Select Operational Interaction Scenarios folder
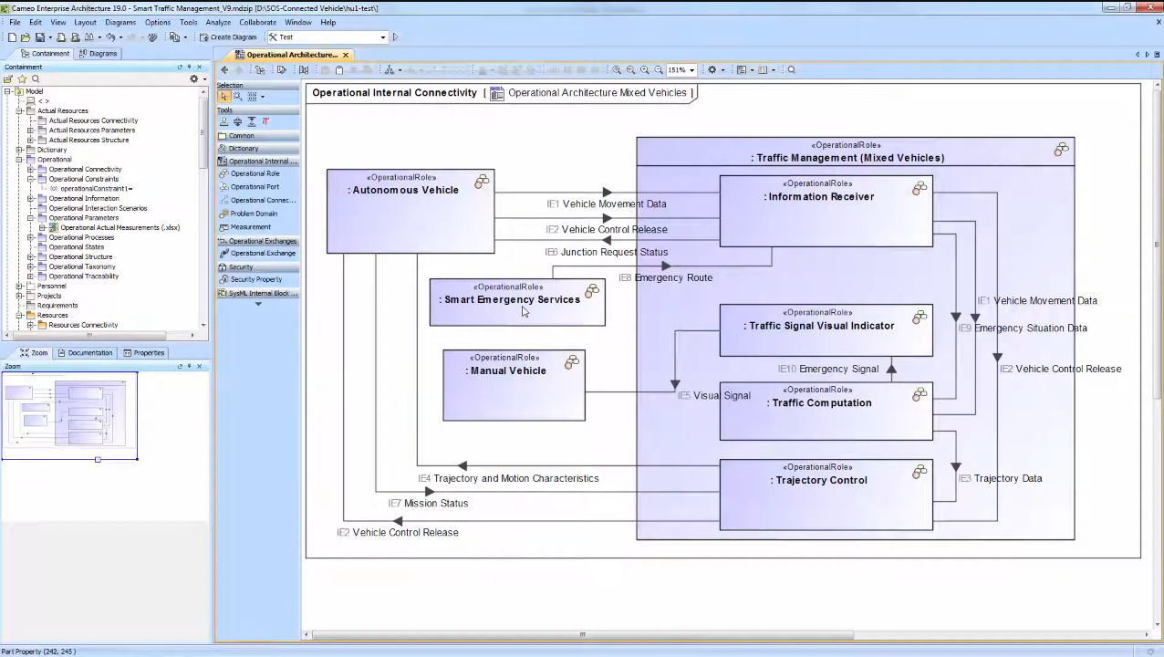This screenshot has height=657, width=1164. click(98, 208)
